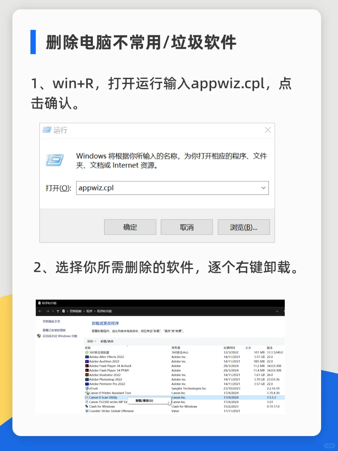Select the 360安全浏览器 program icon

tap(87, 352)
